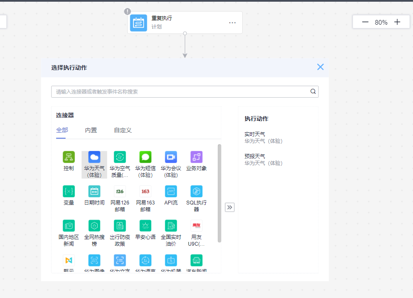413x298 pixels.
Task: Click the 重复执行 node title
Action: [162, 18]
